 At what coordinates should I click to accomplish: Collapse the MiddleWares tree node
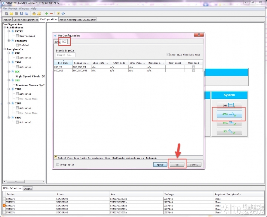coord(5,27)
